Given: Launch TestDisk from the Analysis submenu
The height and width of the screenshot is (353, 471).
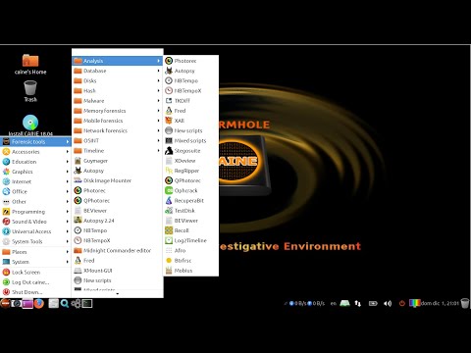Looking at the screenshot, I should pos(191,211).
